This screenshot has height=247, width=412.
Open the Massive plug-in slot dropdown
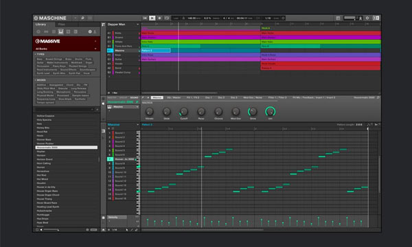pyautogui.click(x=137, y=107)
